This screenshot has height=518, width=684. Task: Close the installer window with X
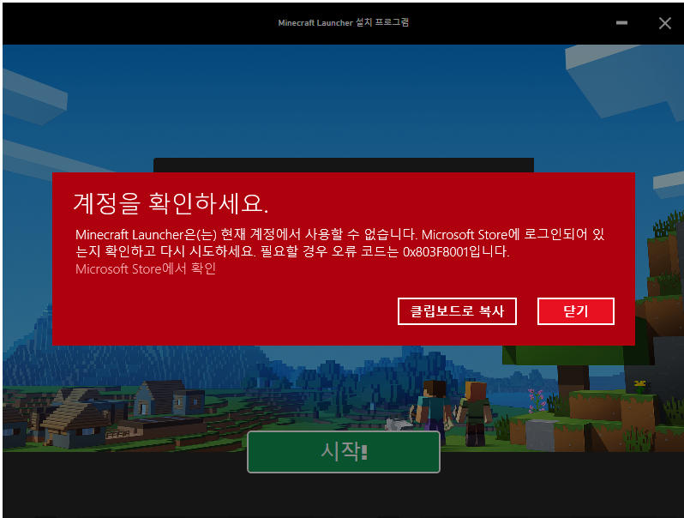click(x=665, y=23)
